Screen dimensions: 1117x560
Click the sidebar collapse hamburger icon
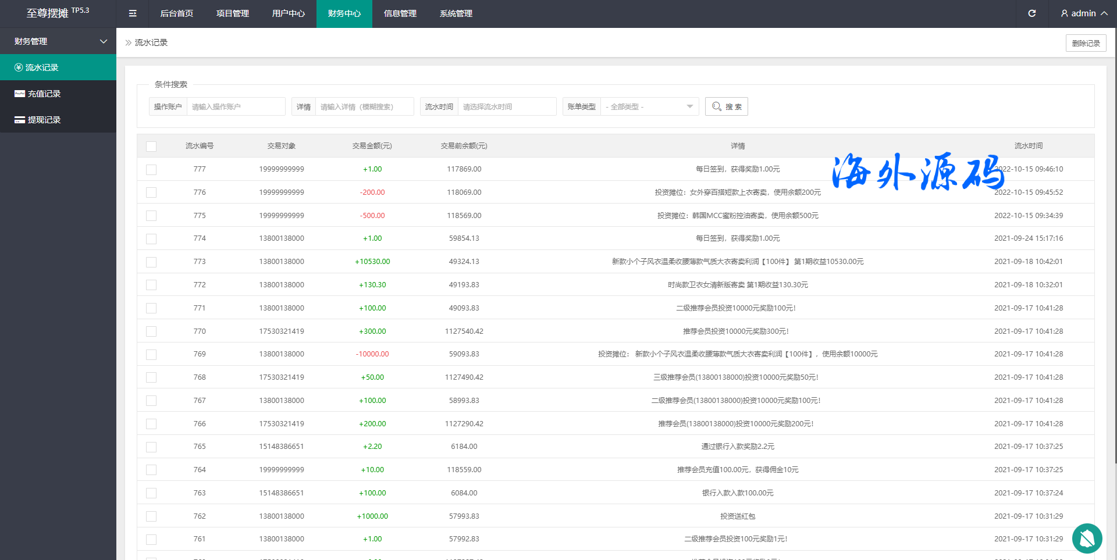pyautogui.click(x=133, y=13)
